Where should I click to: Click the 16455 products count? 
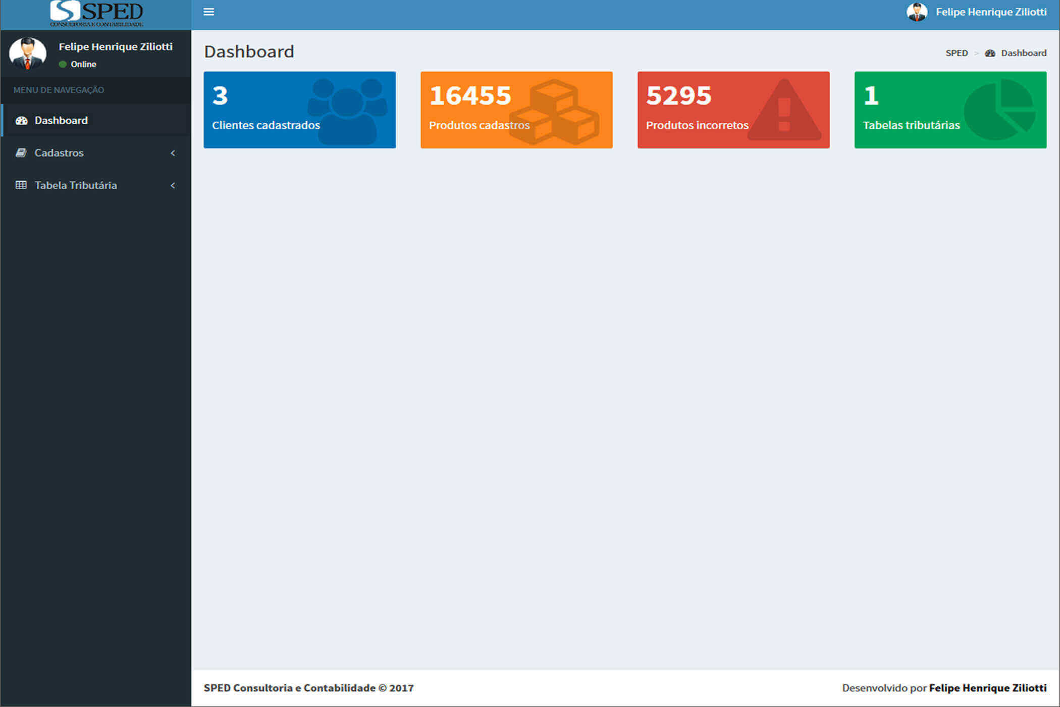(470, 96)
